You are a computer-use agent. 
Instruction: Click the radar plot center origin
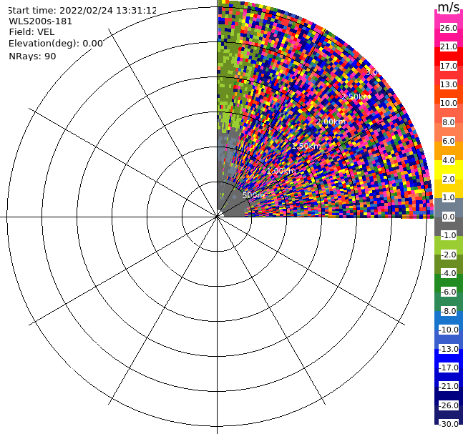coord(217,217)
